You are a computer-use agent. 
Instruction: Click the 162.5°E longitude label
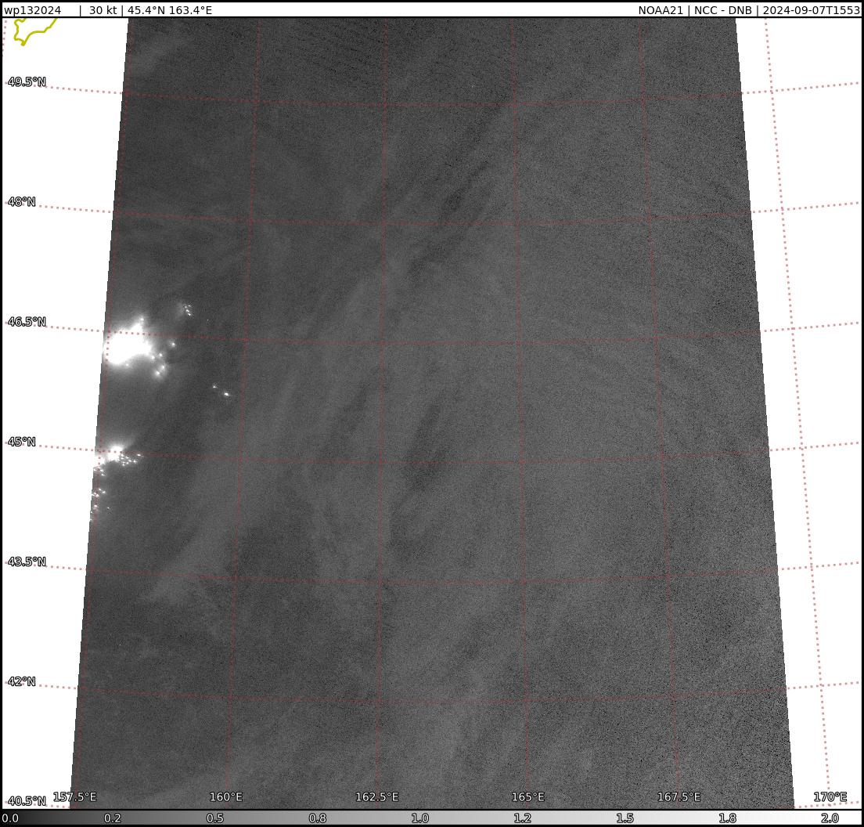coord(377,796)
